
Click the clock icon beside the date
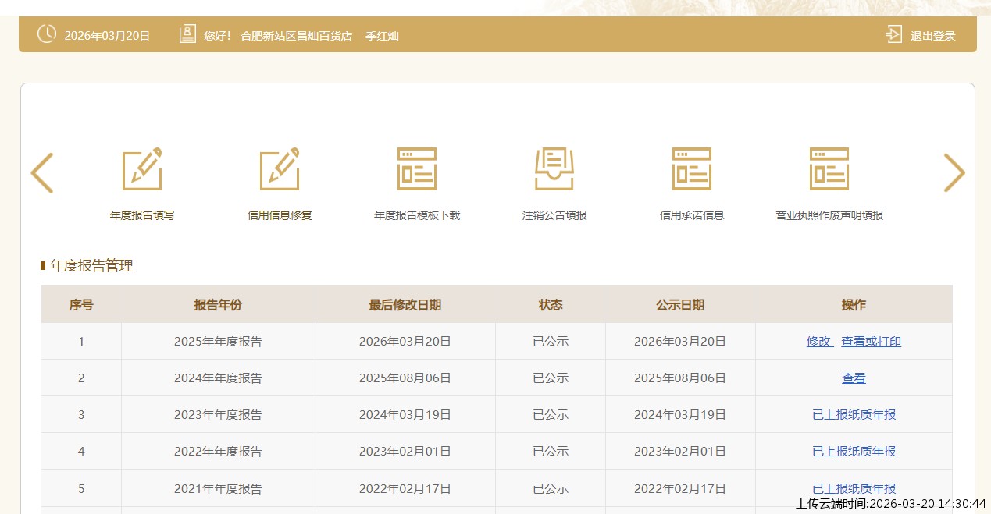(x=47, y=34)
